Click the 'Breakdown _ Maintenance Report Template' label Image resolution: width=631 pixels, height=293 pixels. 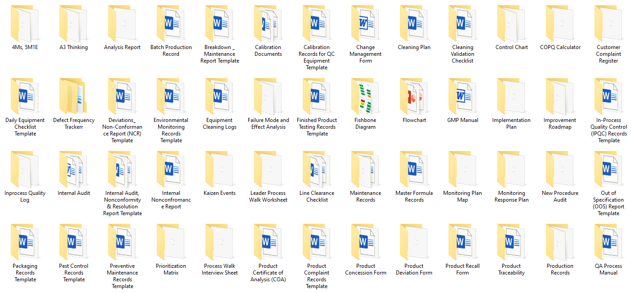click(219, 54)
